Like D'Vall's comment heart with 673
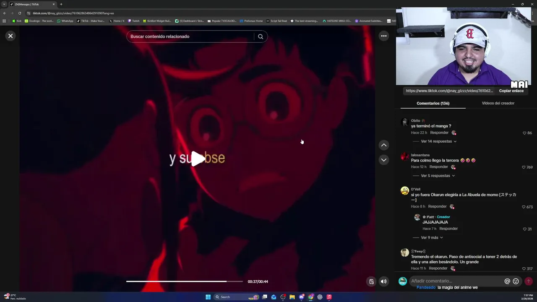537x302 pixels. pyautogui.click(x=524, y=207)
